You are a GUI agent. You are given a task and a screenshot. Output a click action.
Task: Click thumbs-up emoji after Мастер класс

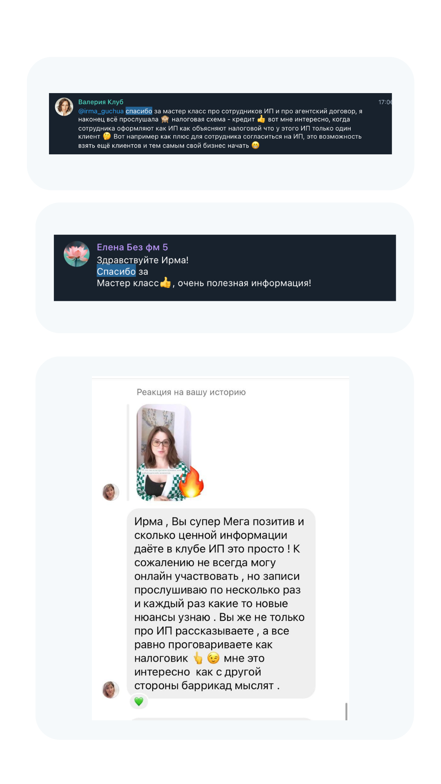tap(165, 283)
